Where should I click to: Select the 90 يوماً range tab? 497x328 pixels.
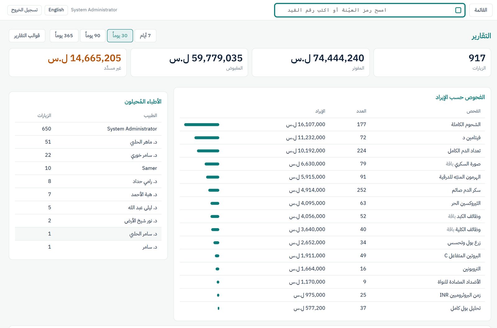coord(93,36)
